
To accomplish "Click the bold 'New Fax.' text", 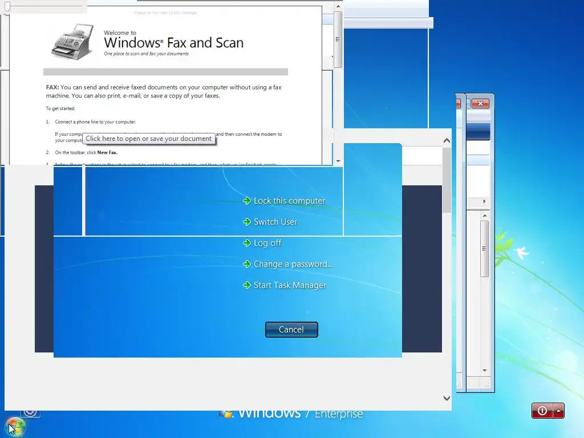I will click(x=107, y=152).
